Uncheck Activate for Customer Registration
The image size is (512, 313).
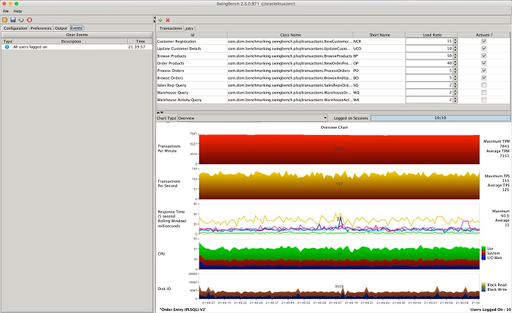484,42
